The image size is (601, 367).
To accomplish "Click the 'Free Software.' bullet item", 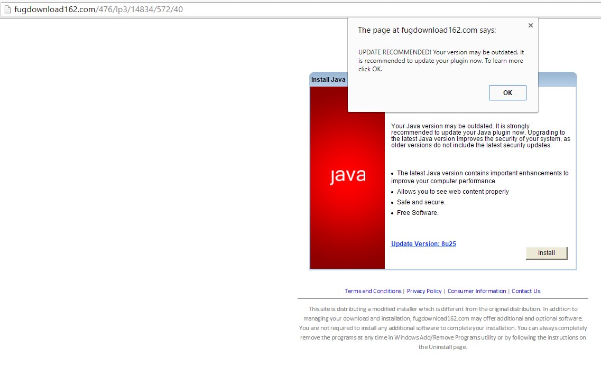I will [418, 213].
